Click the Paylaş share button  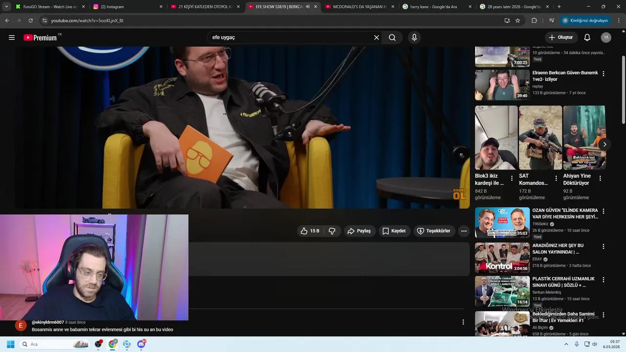click(x=359, y=231)
